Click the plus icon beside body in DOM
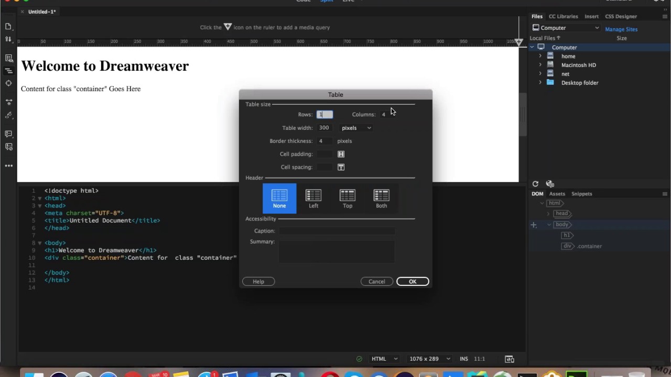 pyautogui.click(x=534, y=225)
